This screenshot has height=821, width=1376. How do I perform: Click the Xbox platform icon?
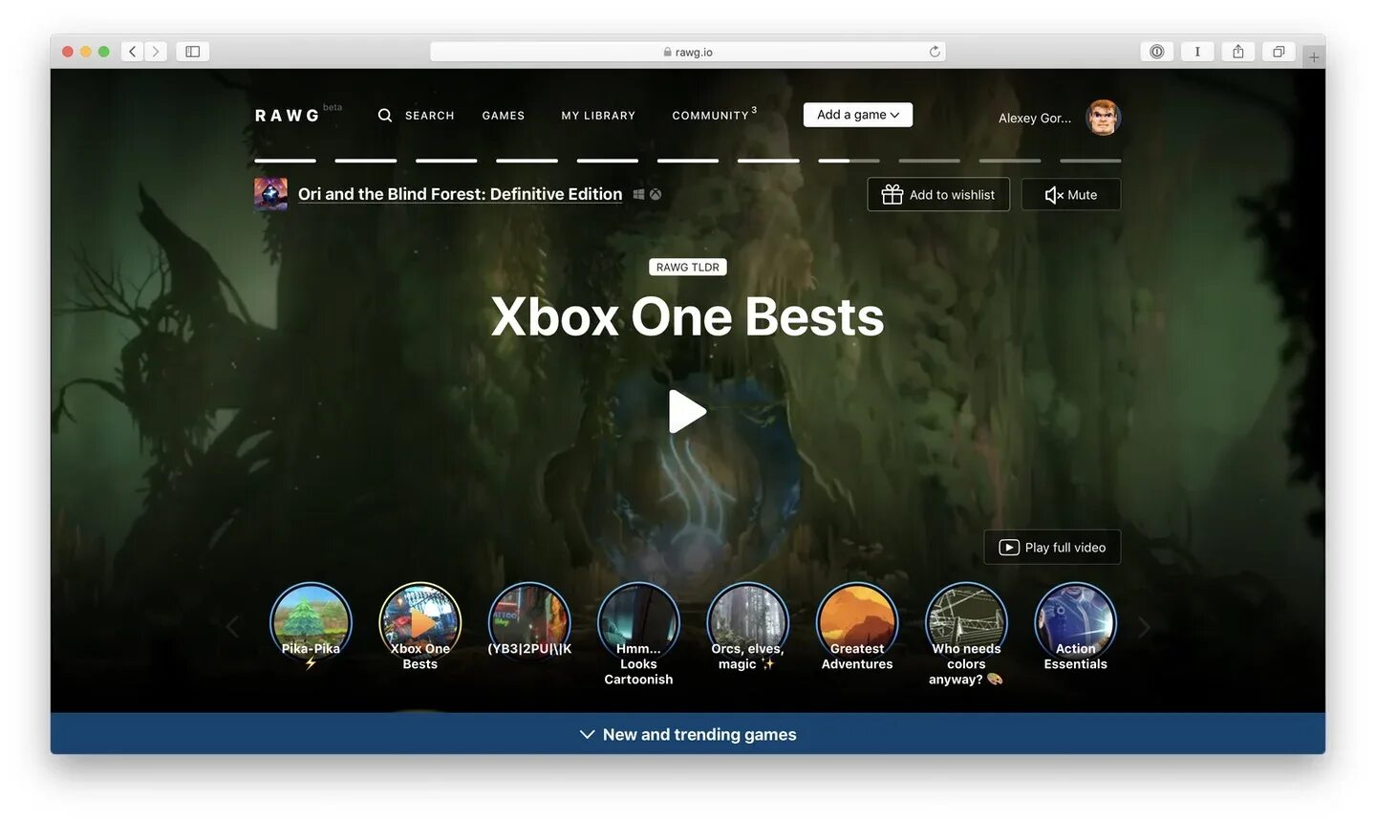point(656,194)
